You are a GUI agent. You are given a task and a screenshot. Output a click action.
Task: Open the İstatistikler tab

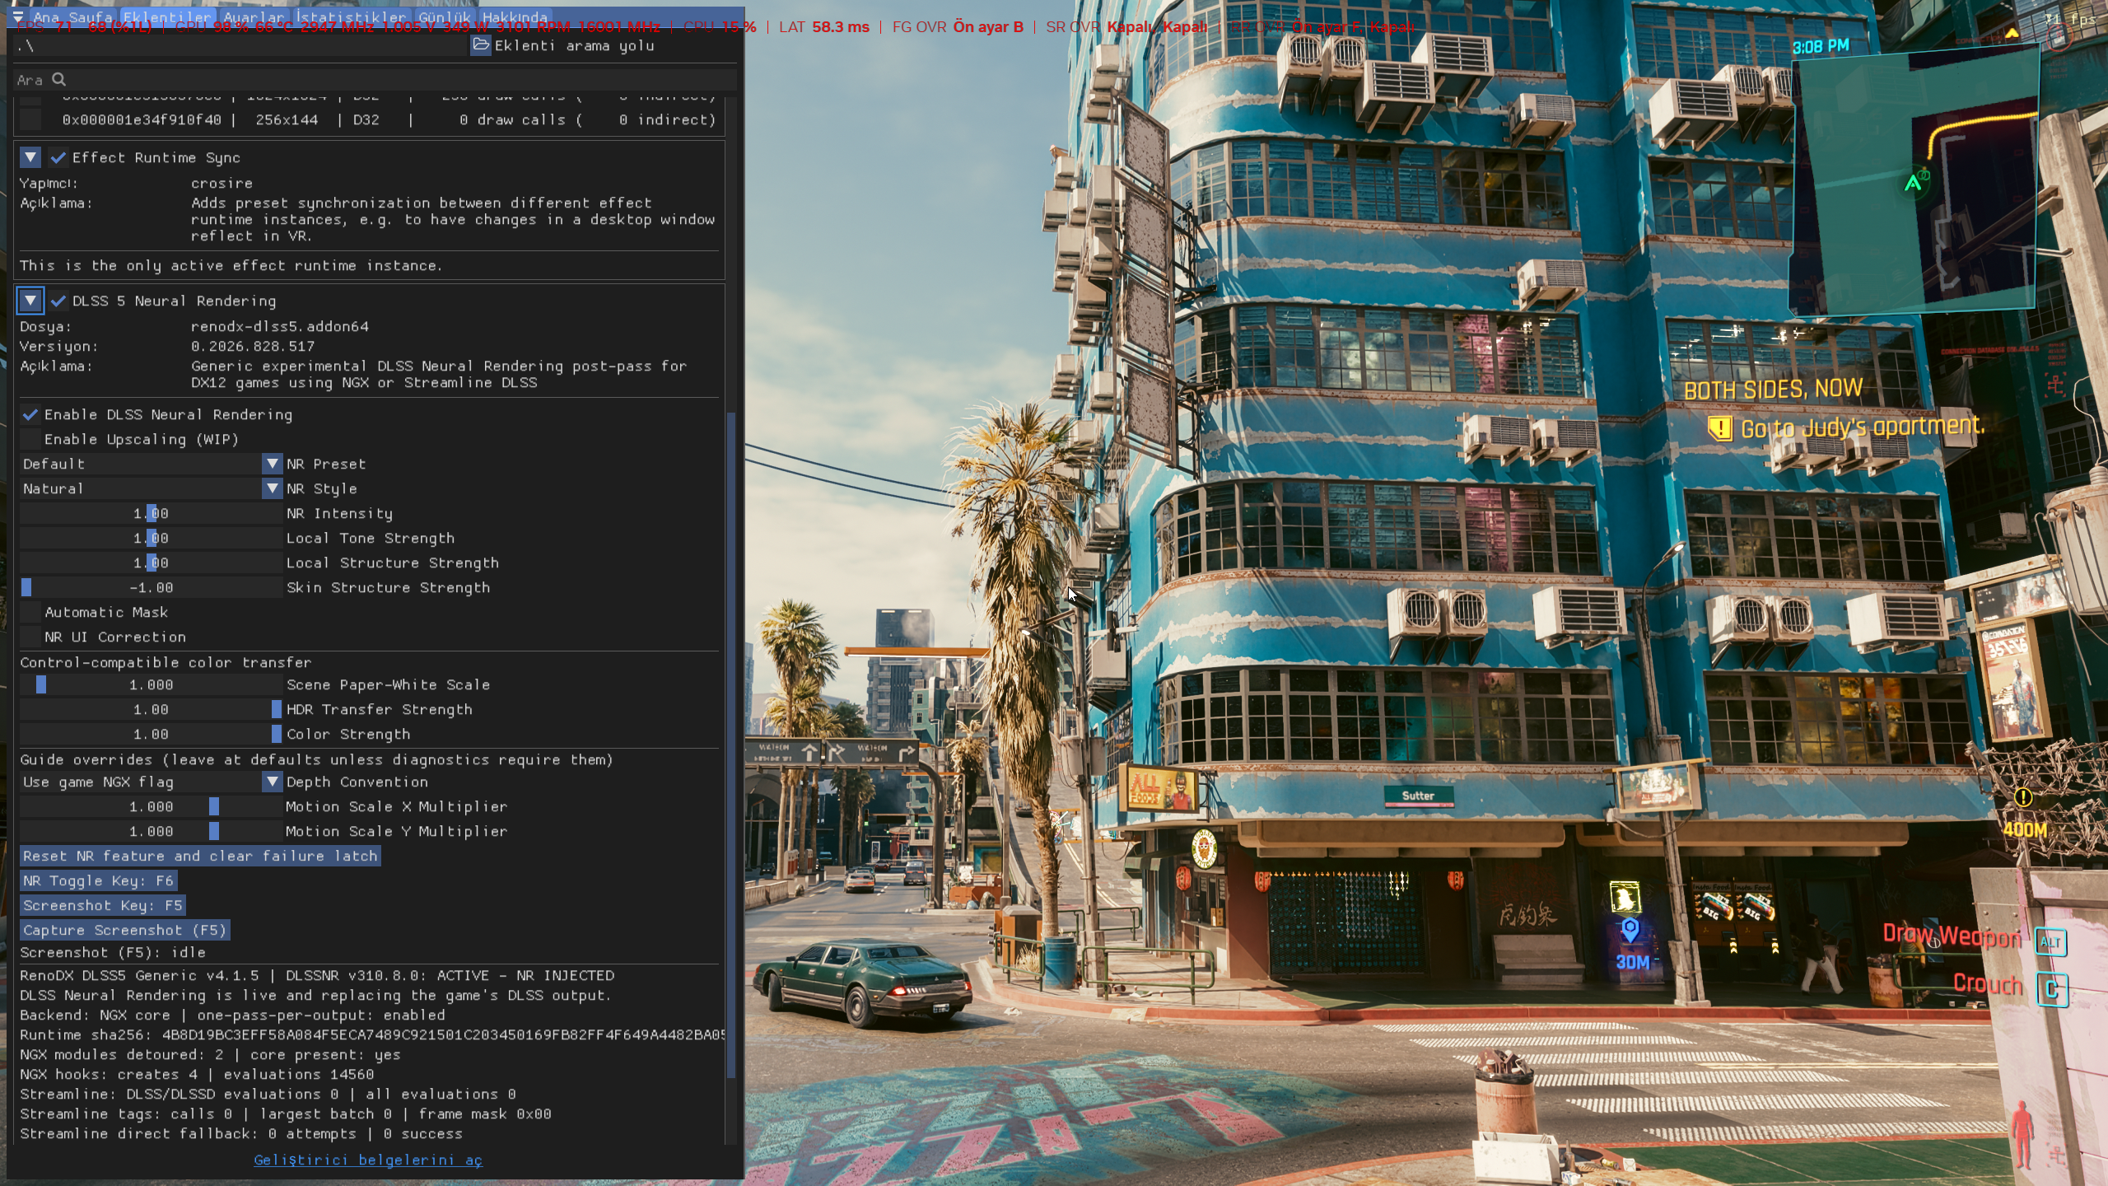352,16
